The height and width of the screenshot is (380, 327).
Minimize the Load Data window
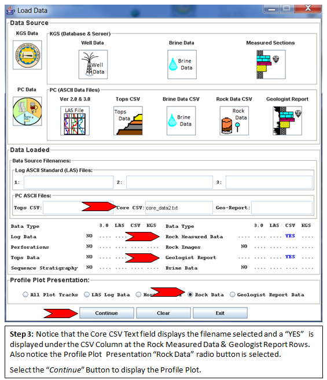click(271, 9)
